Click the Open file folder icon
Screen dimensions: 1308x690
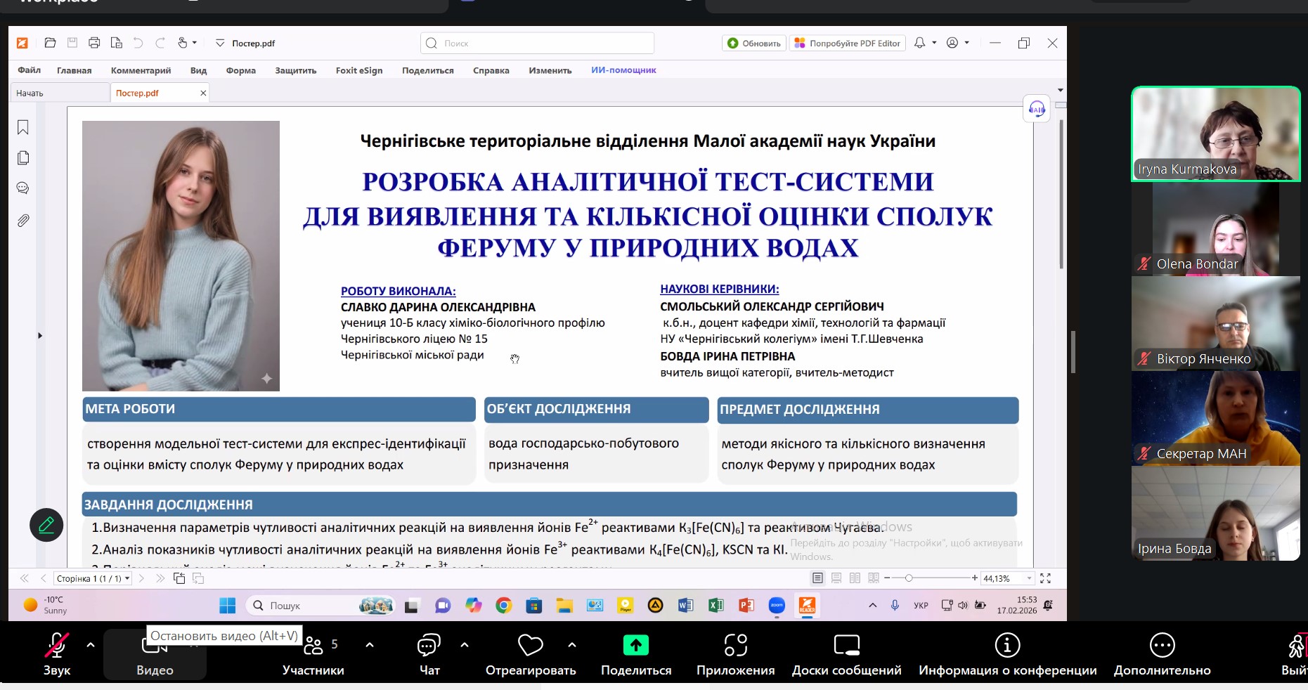[x=50, y=43]
